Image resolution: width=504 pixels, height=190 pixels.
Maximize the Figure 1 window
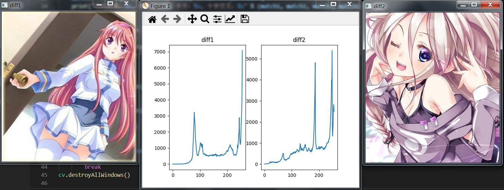click(x=333, y=4)
